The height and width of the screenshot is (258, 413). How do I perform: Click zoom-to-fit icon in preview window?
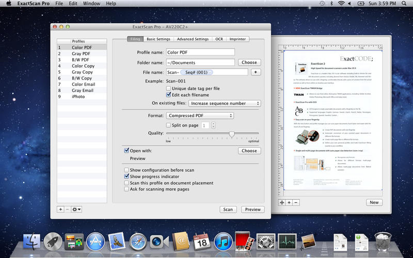pos(282,203)
